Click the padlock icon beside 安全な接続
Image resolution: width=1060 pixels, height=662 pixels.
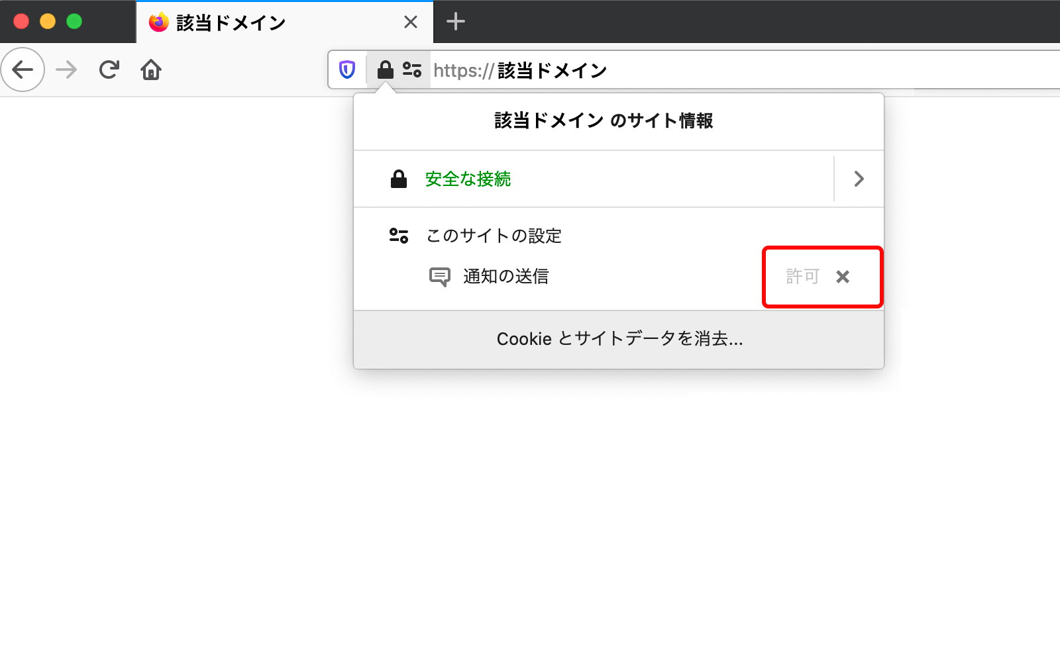coord(399,179)
